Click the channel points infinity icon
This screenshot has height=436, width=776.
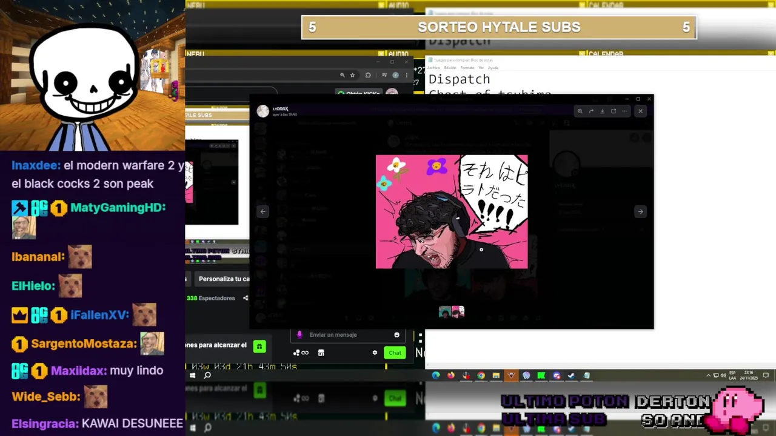(301, 352)
